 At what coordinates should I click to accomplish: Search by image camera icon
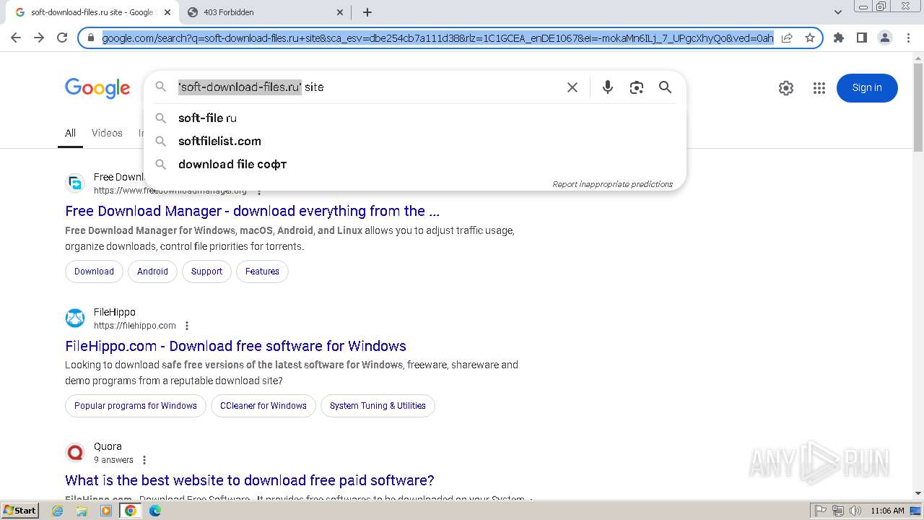(636, 87)
